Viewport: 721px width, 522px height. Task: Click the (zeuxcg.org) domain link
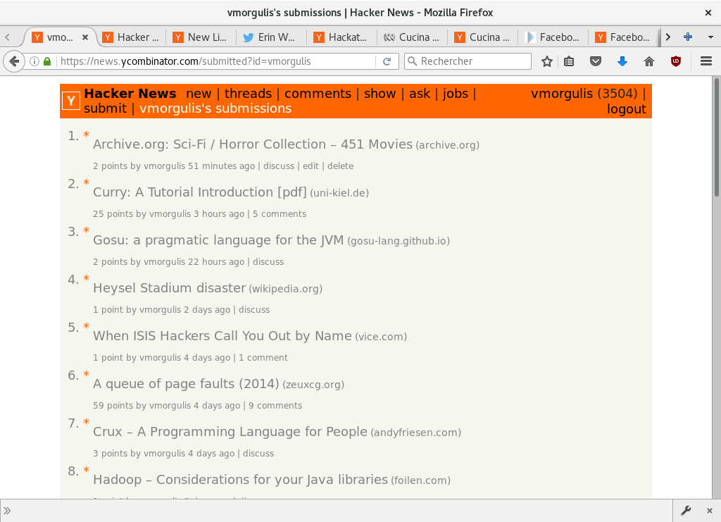pos(313,385)
